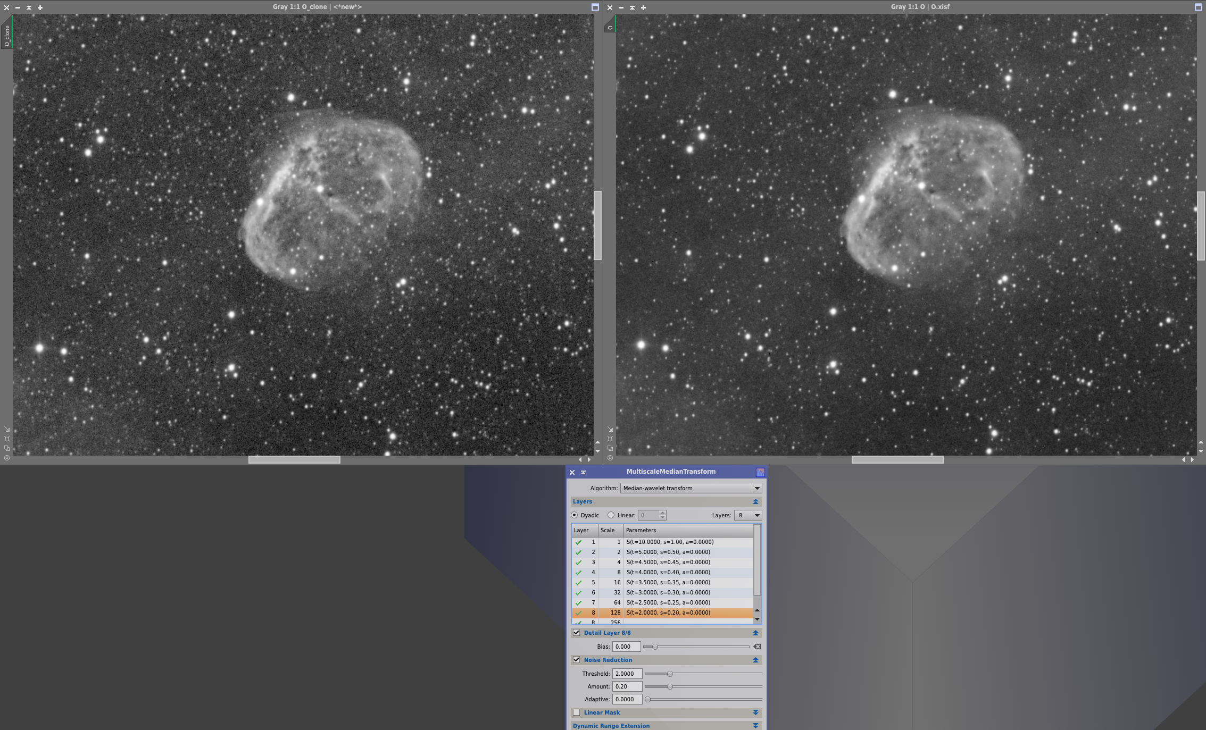The image size is (1206, 730).
Task: Click the MultiscaleMedianTransform process icon in title bar
Action: click(760, 472)
